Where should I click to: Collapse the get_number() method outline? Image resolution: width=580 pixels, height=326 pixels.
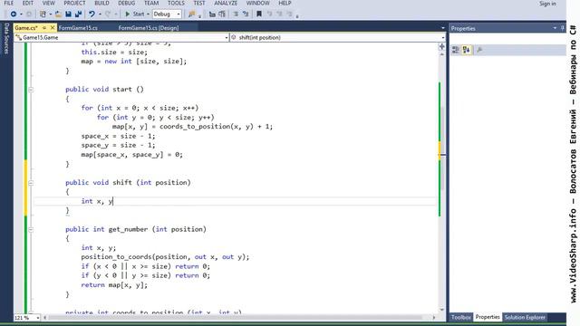point(31,229)
